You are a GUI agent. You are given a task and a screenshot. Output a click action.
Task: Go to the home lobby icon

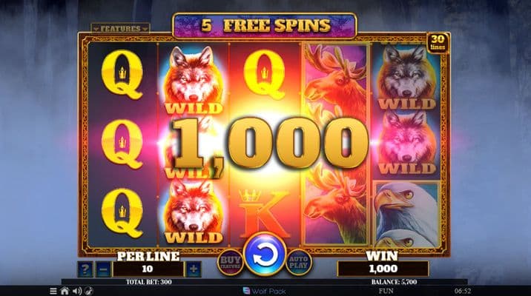(65, 291)
